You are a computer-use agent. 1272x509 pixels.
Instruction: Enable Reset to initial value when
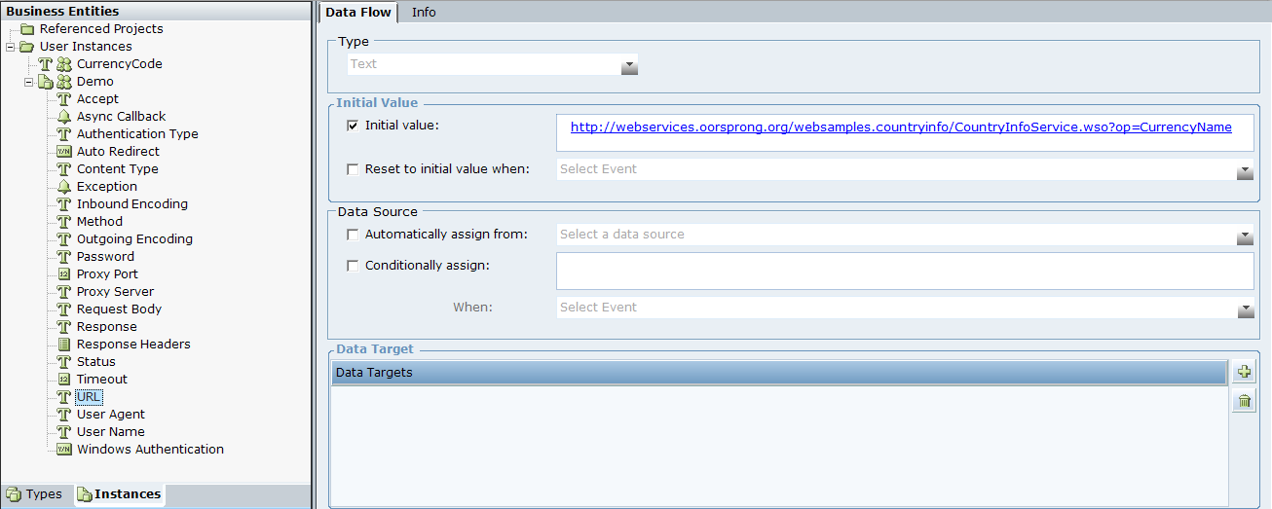(x=353, y=169)
